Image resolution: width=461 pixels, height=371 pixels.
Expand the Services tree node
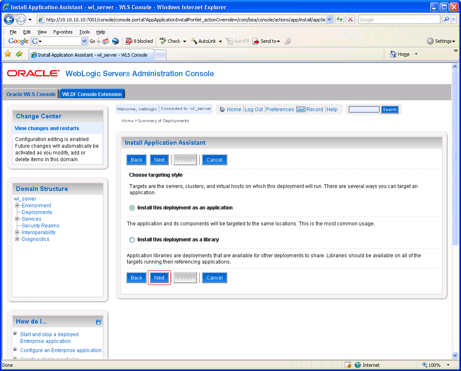tap(17, 219)
